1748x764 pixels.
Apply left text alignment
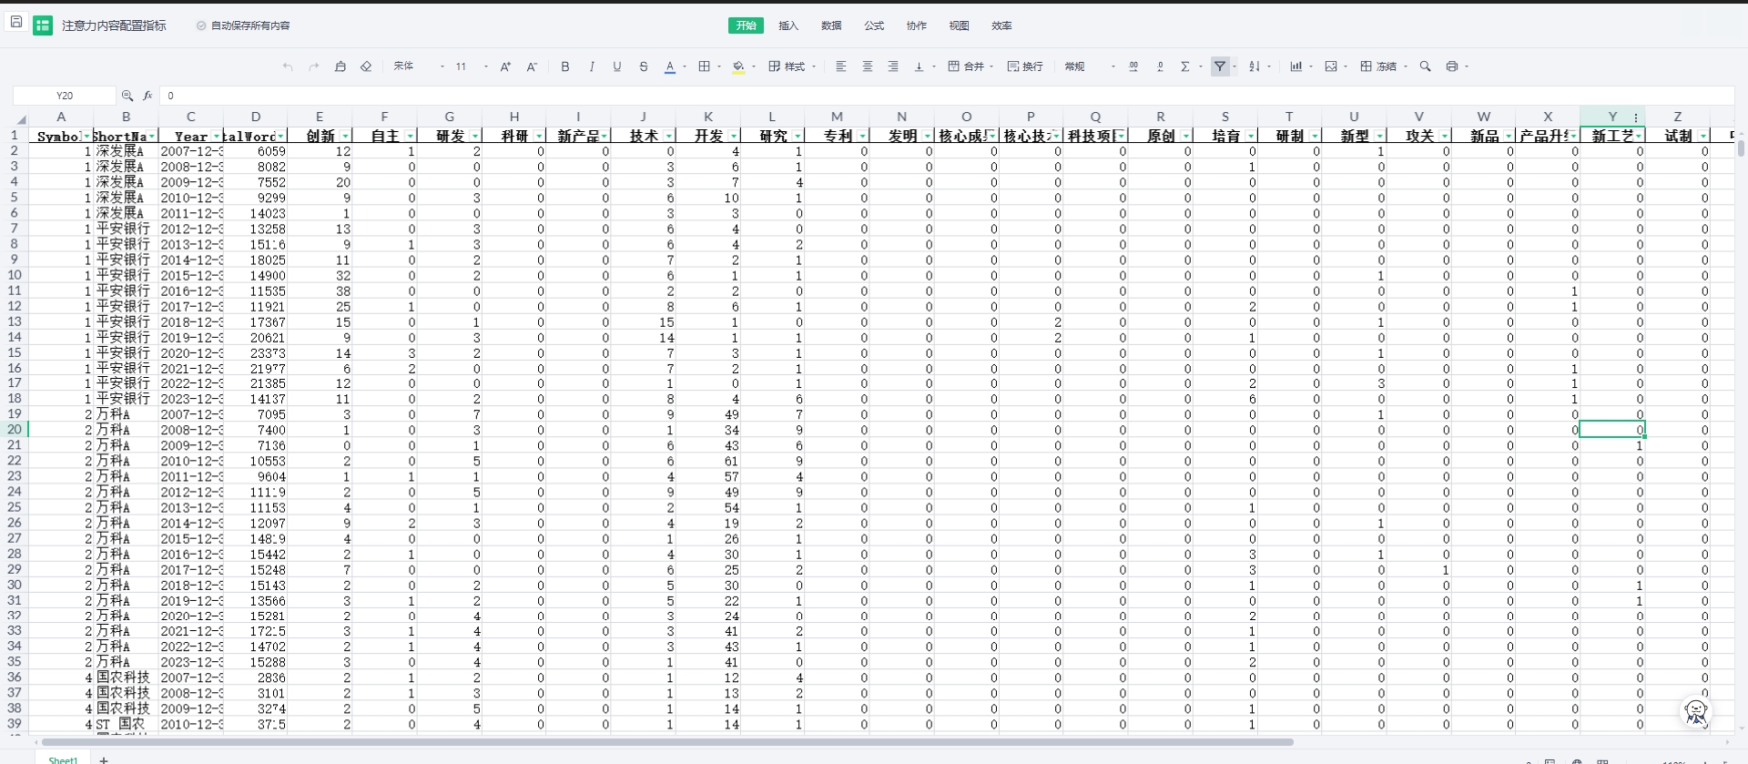[841, 66]
